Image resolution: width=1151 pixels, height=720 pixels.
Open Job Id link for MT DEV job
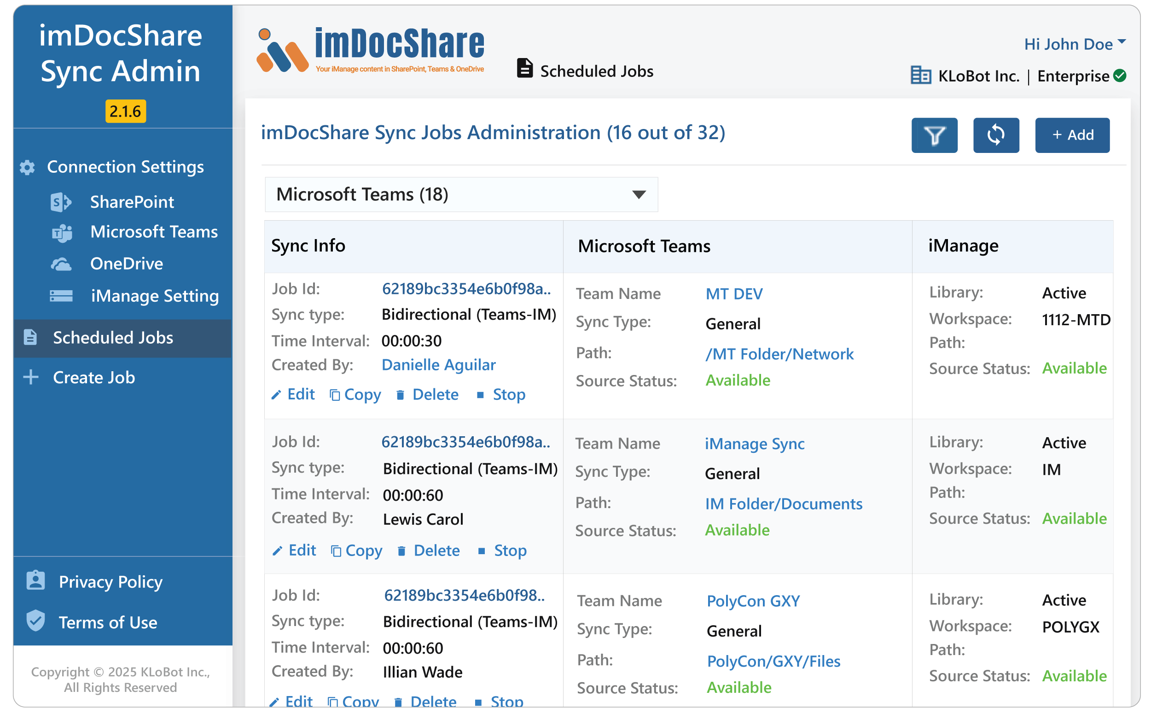click(466, 288)
